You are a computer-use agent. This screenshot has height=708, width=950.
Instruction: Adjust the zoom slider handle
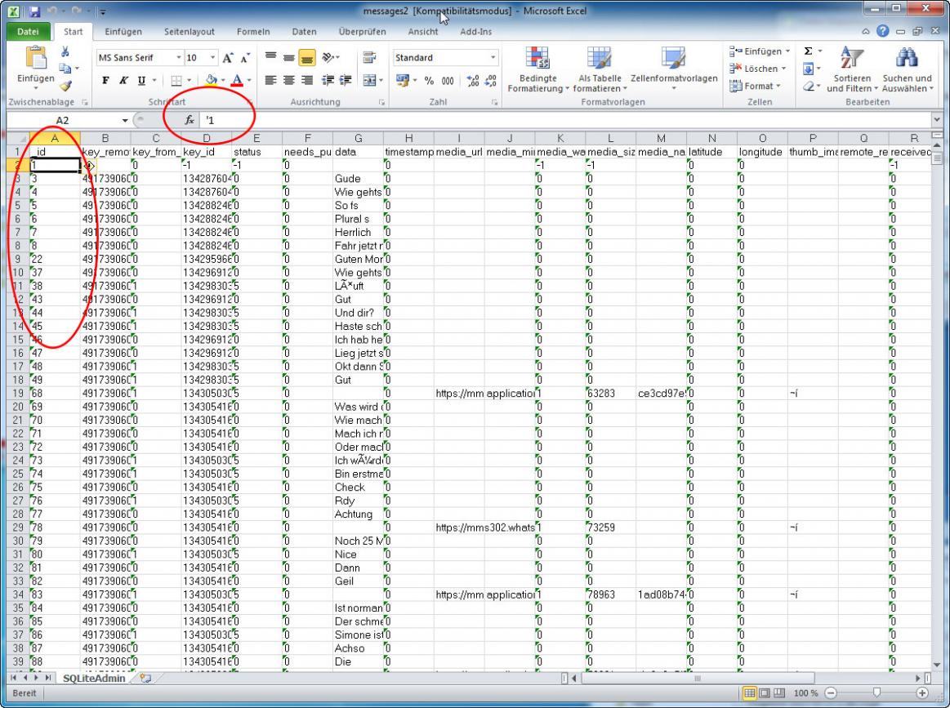(876, 692)
